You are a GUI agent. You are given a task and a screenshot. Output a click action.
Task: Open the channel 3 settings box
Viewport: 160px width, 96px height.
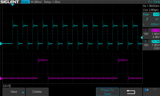151,45
